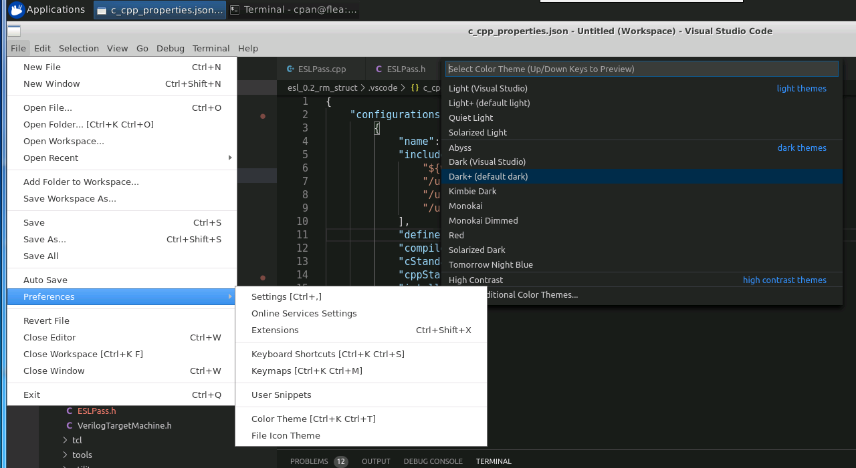Choose Save Workspace As...
856x468 pixels.
click(122, 198)
